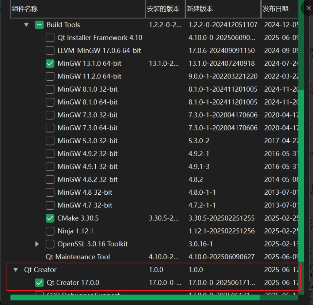The image size is (313, 305).
Task: Check the MinGW 8.1.0 32-bit box
Action: [x=50, y=89]
